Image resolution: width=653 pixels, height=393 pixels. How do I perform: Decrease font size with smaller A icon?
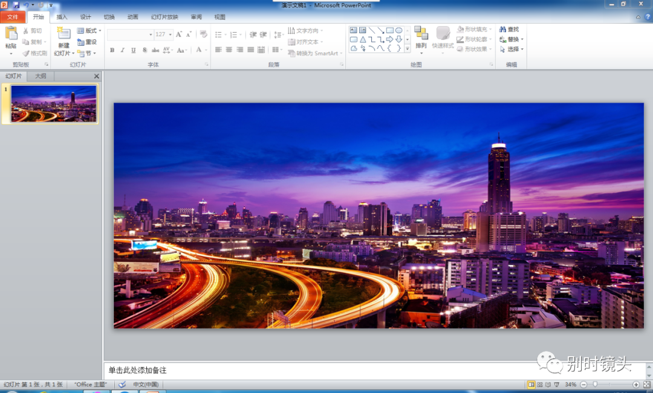click(189, 34)
